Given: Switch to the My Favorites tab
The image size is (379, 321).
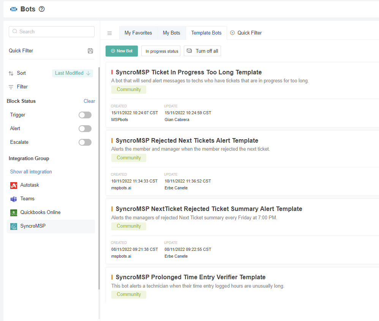Looking at the screenshot, I should pos(138,33).
